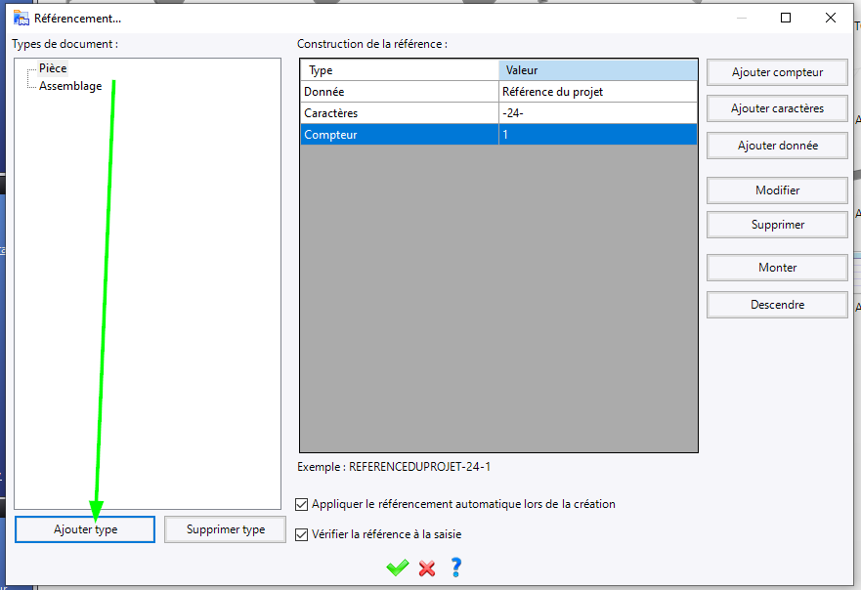Click the Ajouter caractères button
The width and height of the screenshot is (861, 590).
click(x=777, y=108)
